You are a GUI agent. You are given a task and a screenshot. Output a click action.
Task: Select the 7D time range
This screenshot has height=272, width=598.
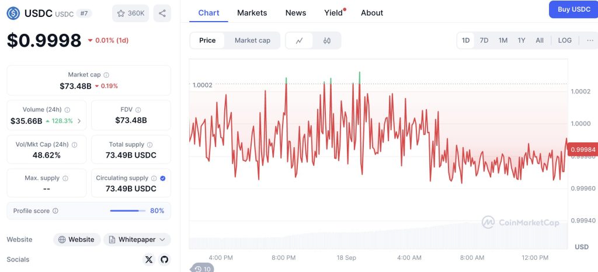click(x=484, y=40)
